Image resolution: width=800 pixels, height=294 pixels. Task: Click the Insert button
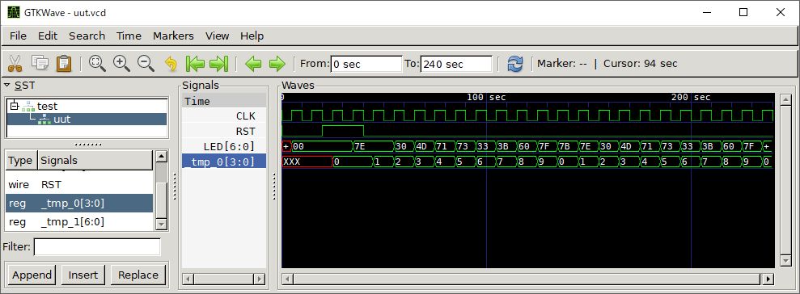click(83, 275)
